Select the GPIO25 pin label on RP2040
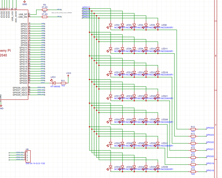The image size is (222, 178). click(24, 83)
